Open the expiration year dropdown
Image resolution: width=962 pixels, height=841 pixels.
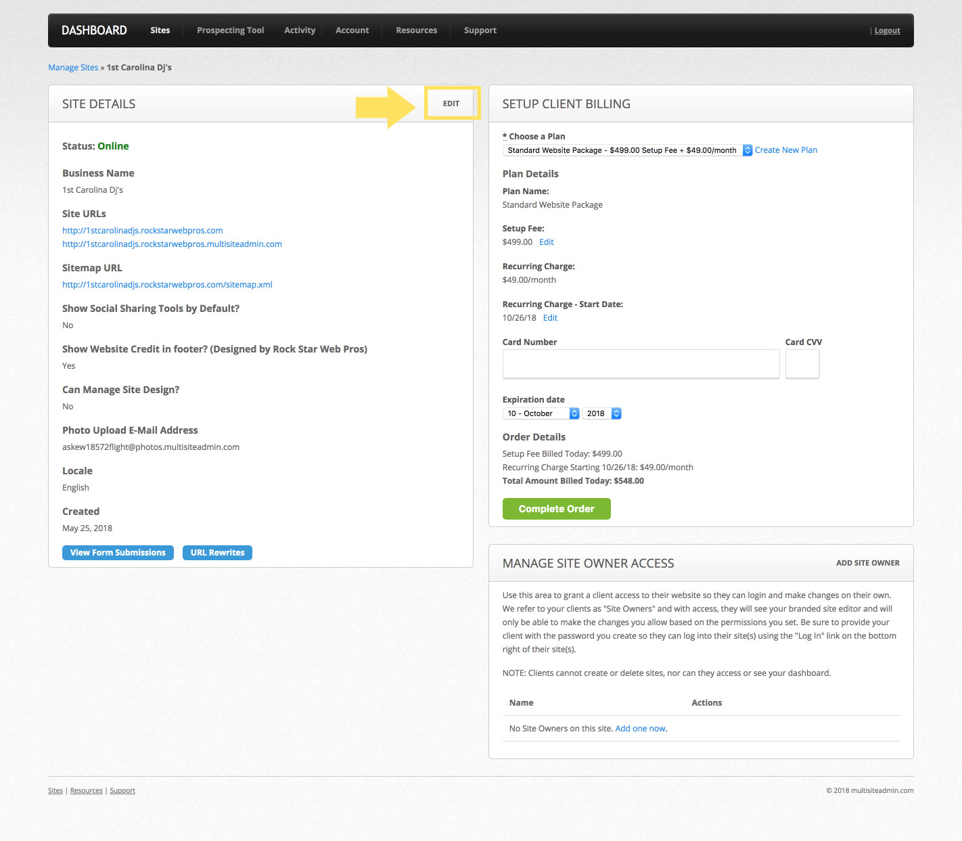(601, 413)
